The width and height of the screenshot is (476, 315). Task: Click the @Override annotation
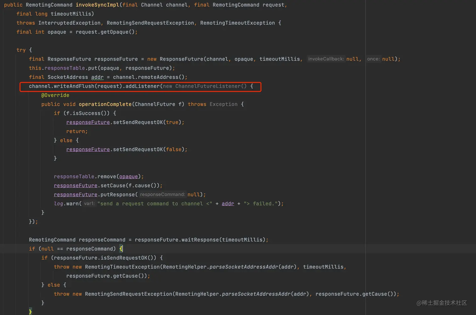[55, 95]
